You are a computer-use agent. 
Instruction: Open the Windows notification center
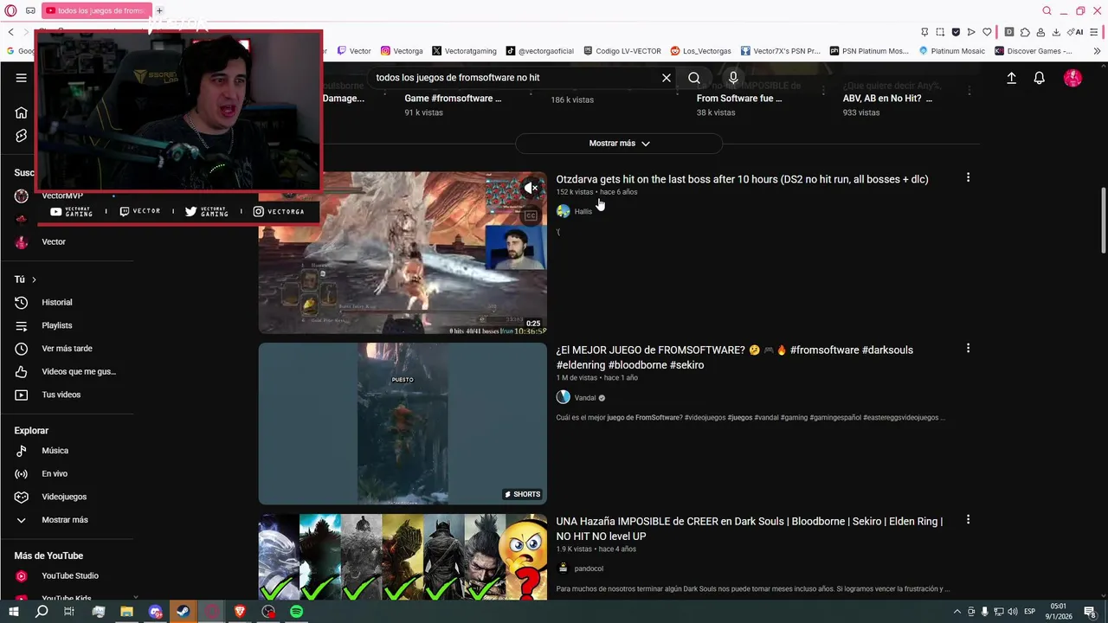(1092, 612)
